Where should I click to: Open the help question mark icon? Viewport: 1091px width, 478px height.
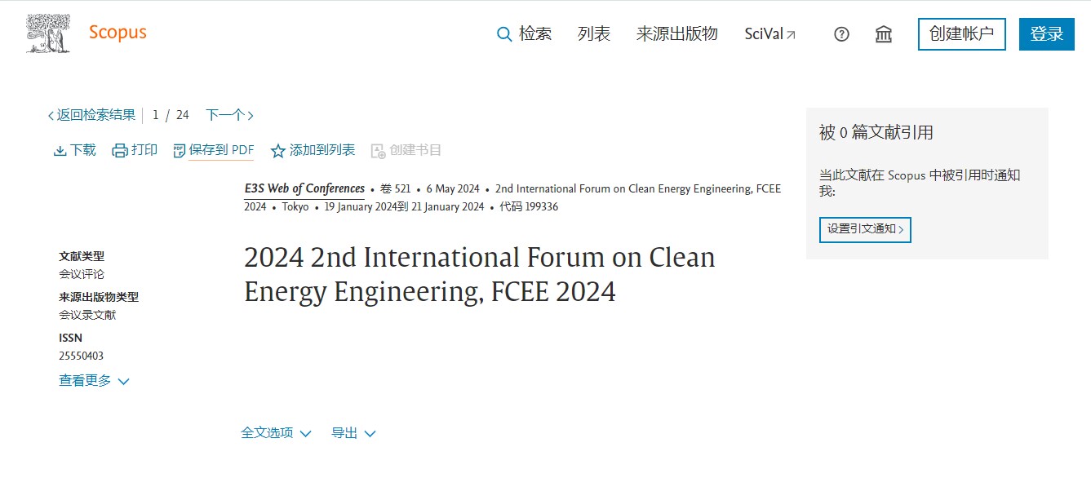coord(841,34)
